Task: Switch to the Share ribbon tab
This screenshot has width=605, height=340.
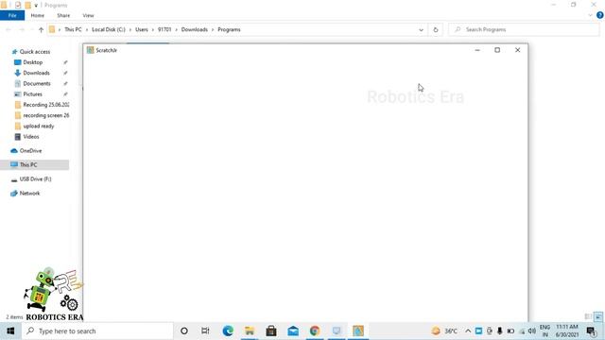Action: click(x=63, y=15)
